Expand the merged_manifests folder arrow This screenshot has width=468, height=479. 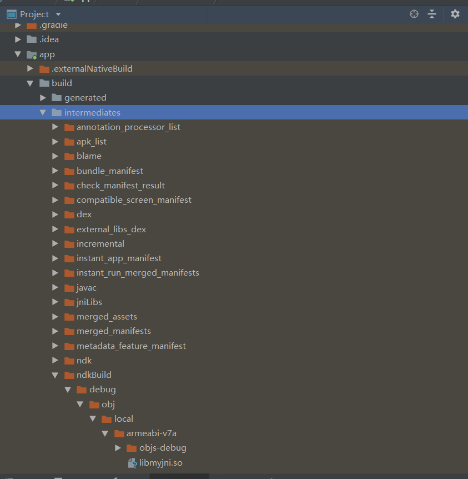55,331
